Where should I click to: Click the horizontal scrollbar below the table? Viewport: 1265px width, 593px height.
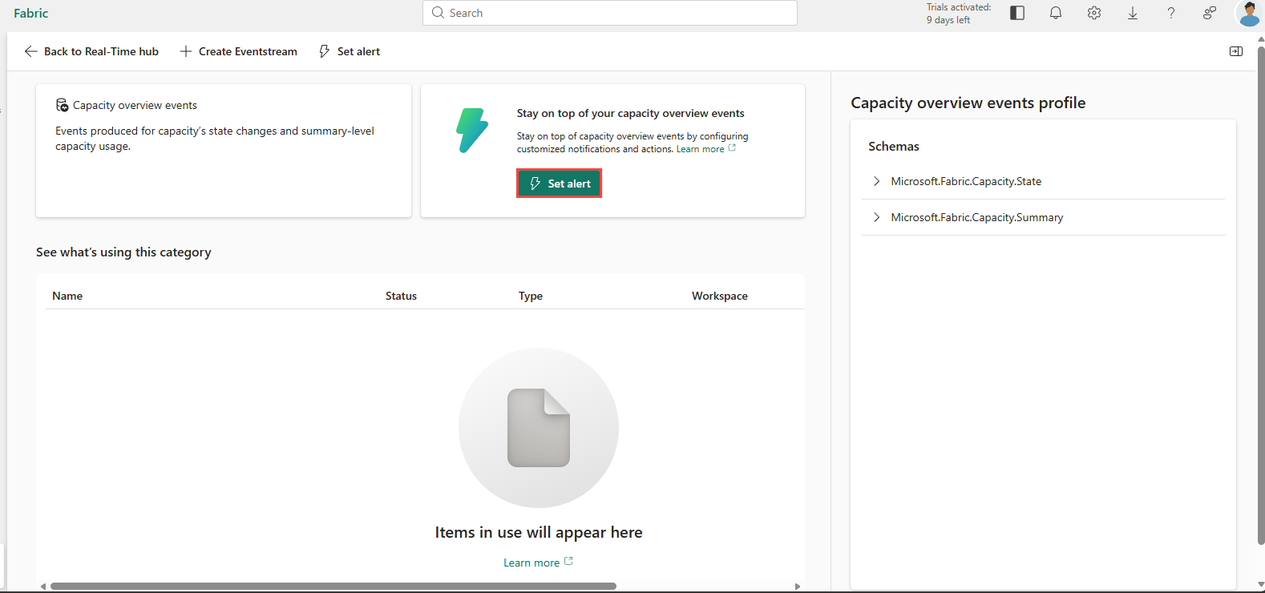pyautogui.click(x=333, y=587)
